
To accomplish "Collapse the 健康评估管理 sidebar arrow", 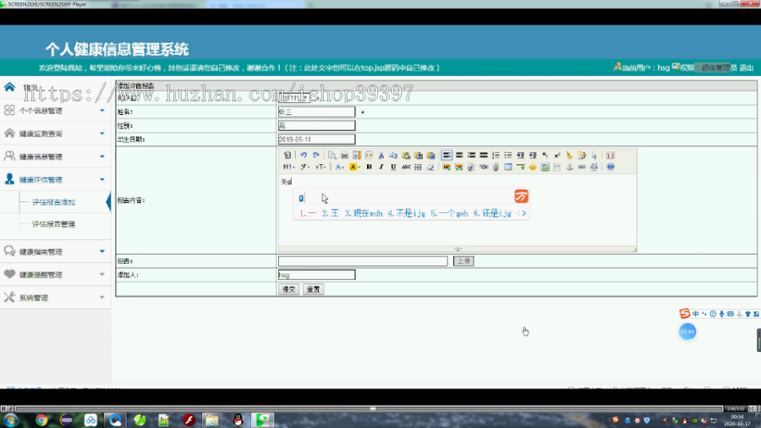I will (x=102, y=179).
